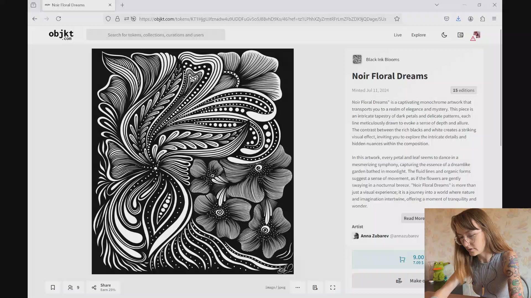Viewport: 531px width, 298px height.
Task: Open the Firefox account icon
Action: 470,19
